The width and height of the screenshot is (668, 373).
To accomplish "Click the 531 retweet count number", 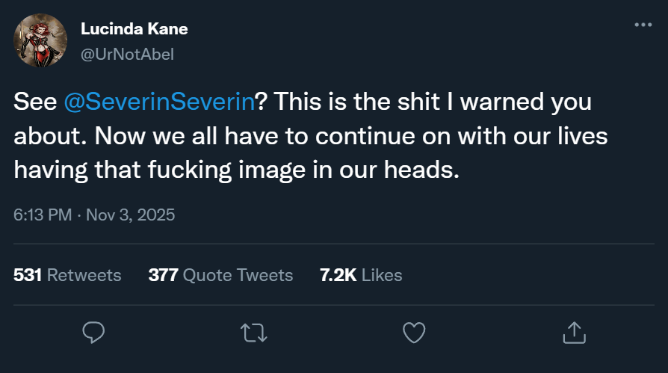I will click(28, 275).
